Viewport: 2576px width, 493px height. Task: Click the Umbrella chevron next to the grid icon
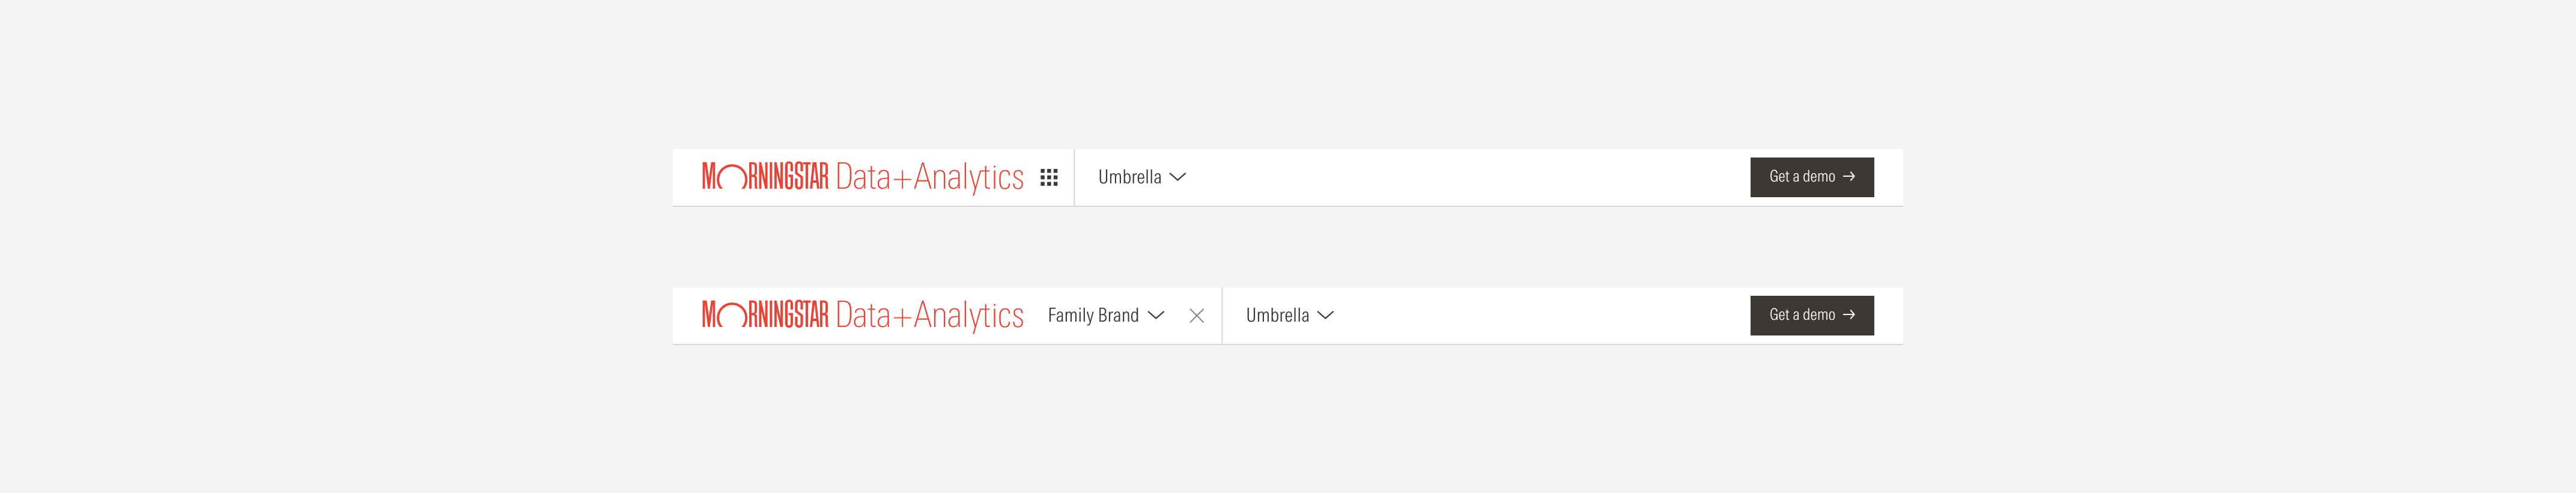[1178, 177]
